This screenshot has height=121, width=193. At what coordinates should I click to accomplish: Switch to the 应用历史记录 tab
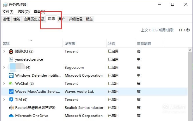34,19
